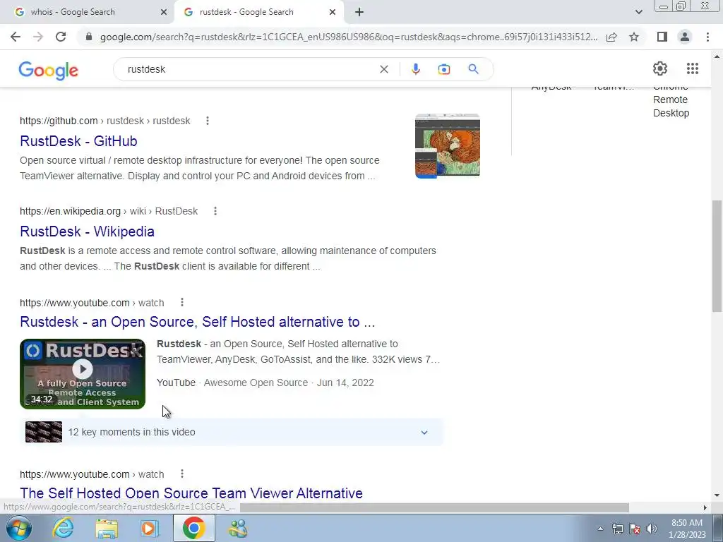Open Windows Media Player from taskbar
Screen dimensions: 723x542
coord(150,528)
